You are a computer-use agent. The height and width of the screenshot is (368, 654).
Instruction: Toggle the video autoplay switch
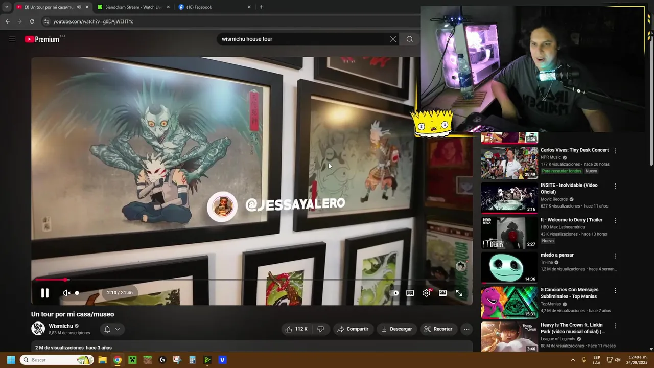click(x=394, y=293)
